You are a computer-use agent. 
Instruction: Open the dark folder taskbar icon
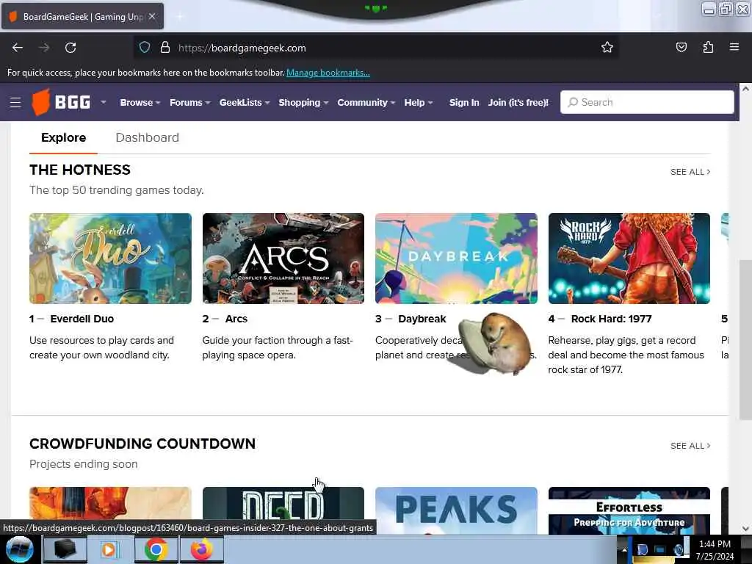65,549
